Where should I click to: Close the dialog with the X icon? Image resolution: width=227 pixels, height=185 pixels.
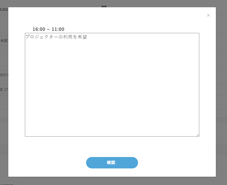pyautogui.click(x=208, y=15)
